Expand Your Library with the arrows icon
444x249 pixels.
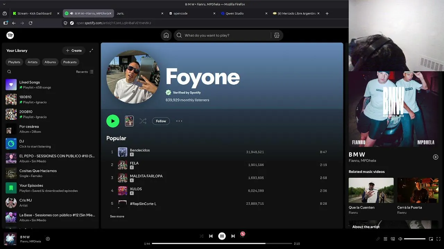(x=91, y=50)
